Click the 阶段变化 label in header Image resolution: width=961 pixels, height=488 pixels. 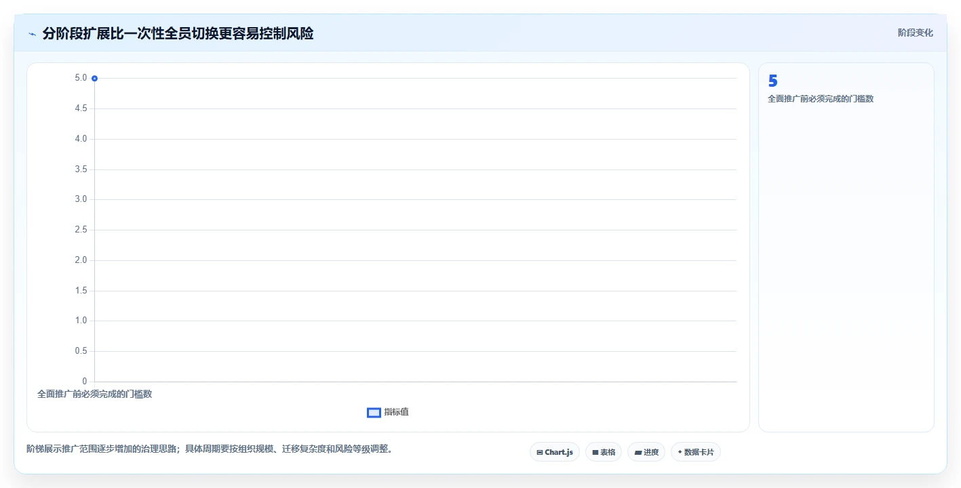click(915, 33)
